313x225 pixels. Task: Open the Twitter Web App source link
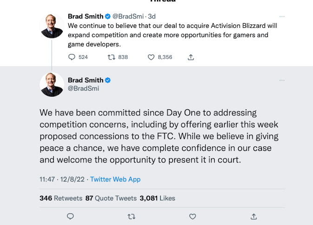pos(115,179)
